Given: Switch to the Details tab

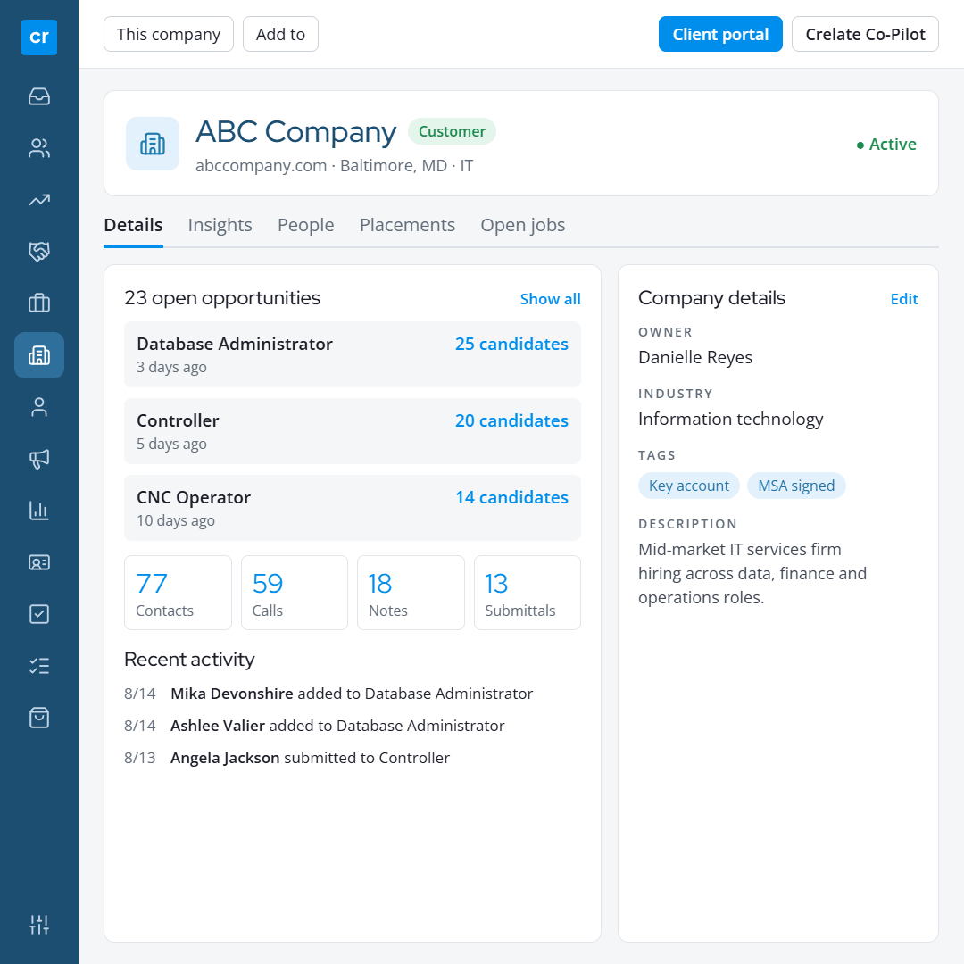Looking at the screenshot, I should [133, 225].
